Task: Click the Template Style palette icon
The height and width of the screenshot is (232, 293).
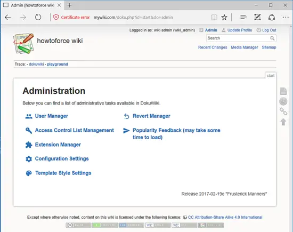Action: [x=29, y=173]
